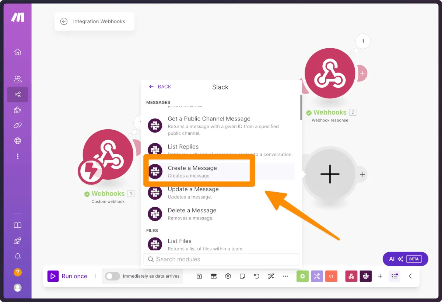Screen dimensions: 442x302
Task: Click the Slack module list scrollbar
Action: coord(301,107)
